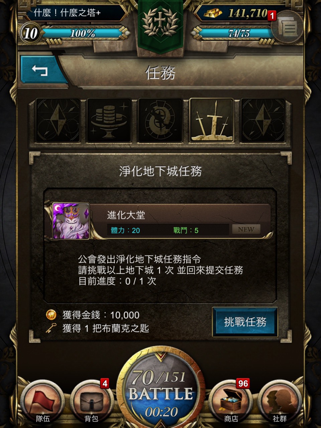
Task: Click the 100% experience progress bar
Action: pyautogui.click(x=82, y=33)
